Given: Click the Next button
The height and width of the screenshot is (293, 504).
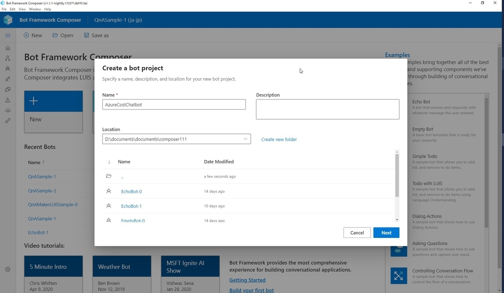Looking at the screenshot, I should pyautogui.click(x=386, y=233).
